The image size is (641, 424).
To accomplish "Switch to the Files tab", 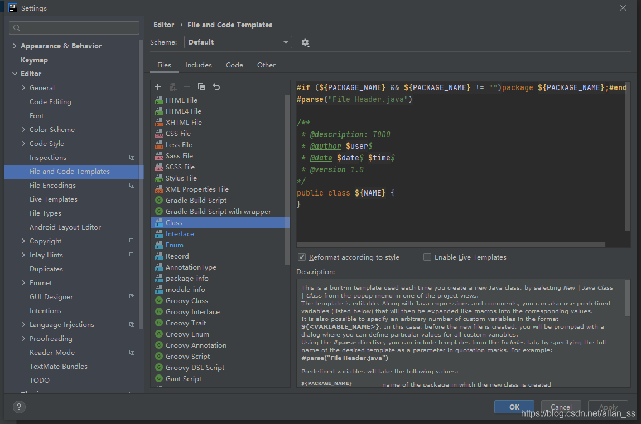I will tap(164, 65).
